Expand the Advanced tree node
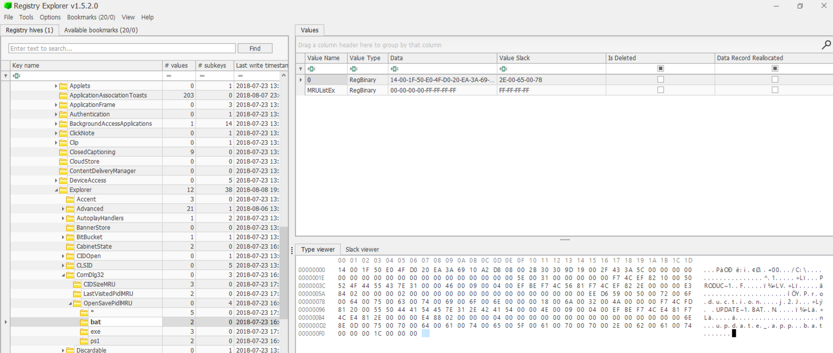 [x=63, y=209]
